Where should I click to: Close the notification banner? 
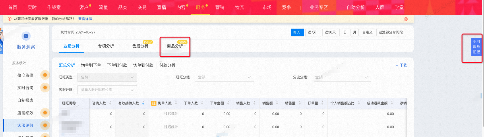[x=406, y=19]
